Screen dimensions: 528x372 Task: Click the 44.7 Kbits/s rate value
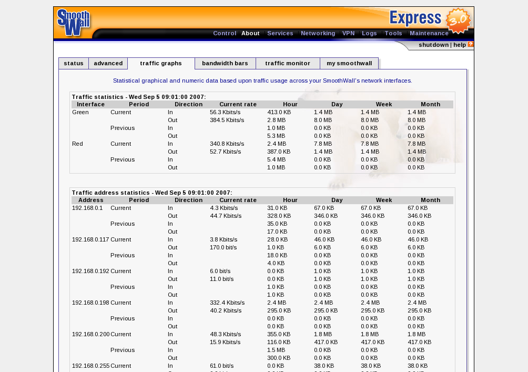click(x=226, y=216)
